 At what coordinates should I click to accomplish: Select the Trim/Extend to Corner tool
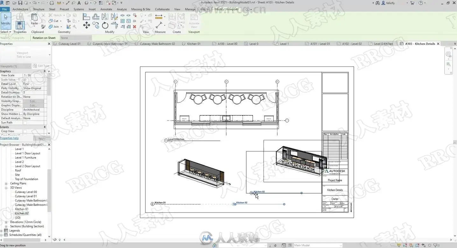115,25
